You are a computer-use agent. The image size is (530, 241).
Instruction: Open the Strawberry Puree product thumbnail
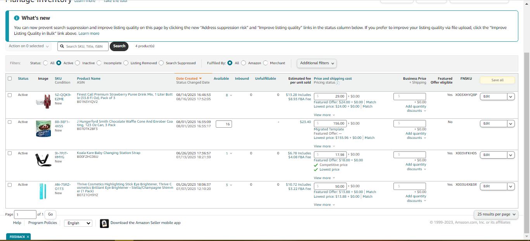44,101
